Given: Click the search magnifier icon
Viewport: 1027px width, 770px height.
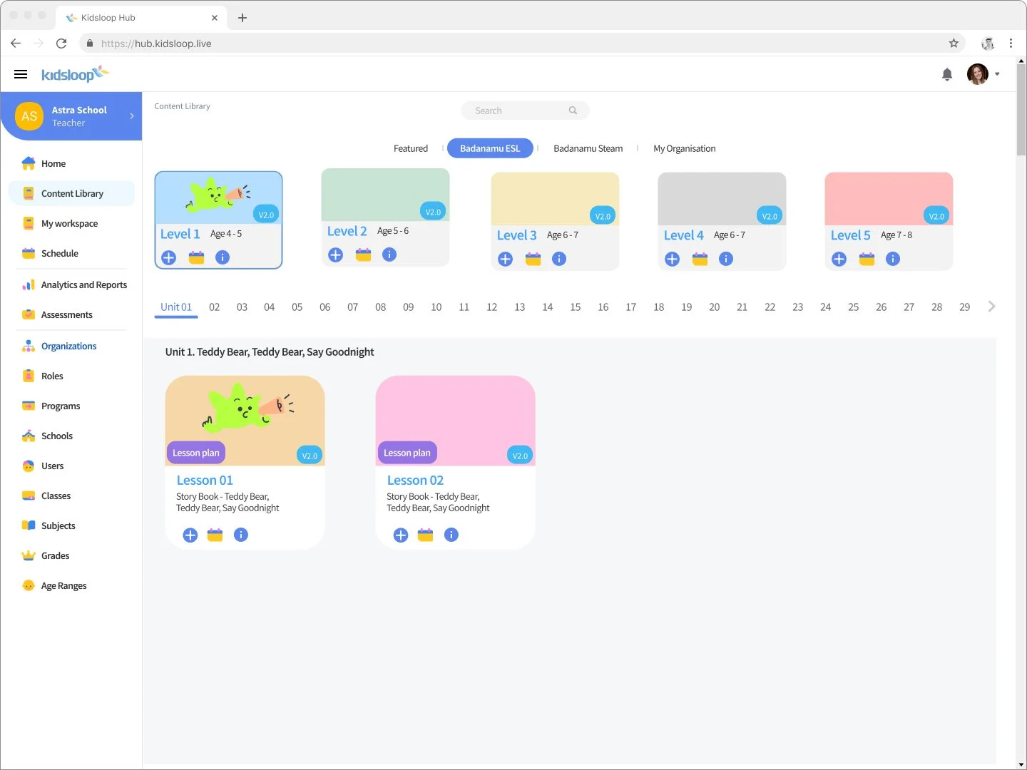Looking at the screenshot, I should point(573,111).
